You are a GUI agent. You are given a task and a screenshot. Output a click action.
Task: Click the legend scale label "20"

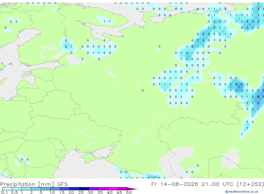[x=71, y=192]
